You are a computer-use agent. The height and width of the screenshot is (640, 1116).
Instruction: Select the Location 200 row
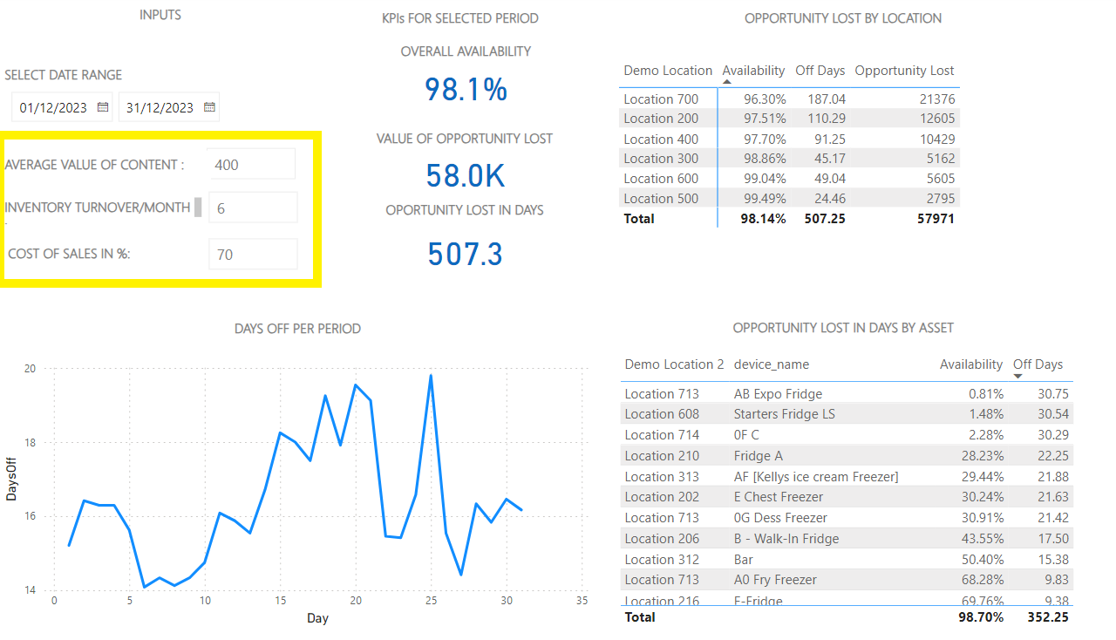point(789,119)
